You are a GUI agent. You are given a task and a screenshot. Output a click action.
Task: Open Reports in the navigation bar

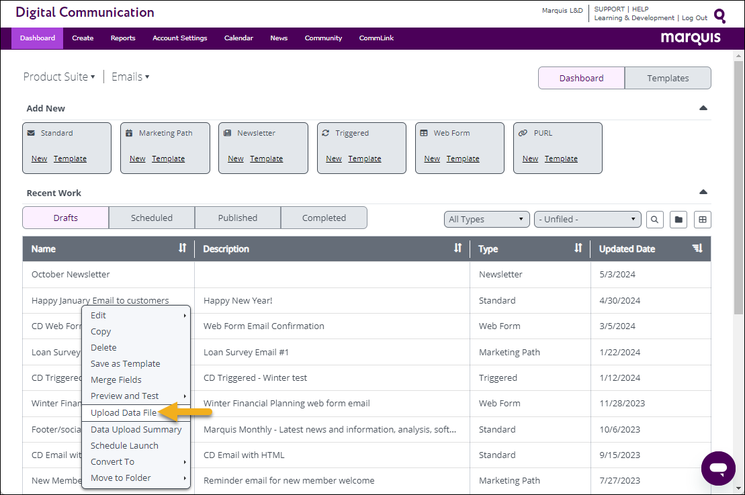tap(123, 38)
